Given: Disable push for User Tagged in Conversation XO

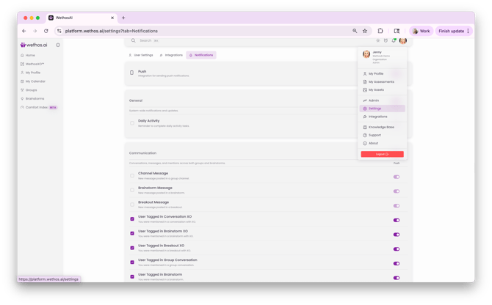Looking at the screenshot, I should coord(397,220).
